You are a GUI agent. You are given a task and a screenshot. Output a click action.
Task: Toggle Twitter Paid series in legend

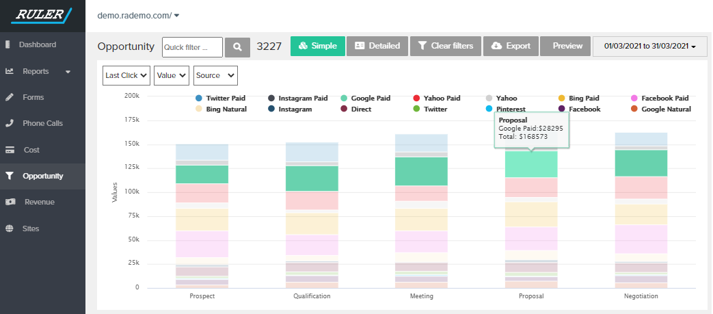click(x=225, y=99)
